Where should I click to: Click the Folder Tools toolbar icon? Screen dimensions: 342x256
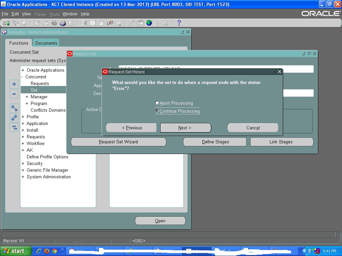click(x=166, y=23)
